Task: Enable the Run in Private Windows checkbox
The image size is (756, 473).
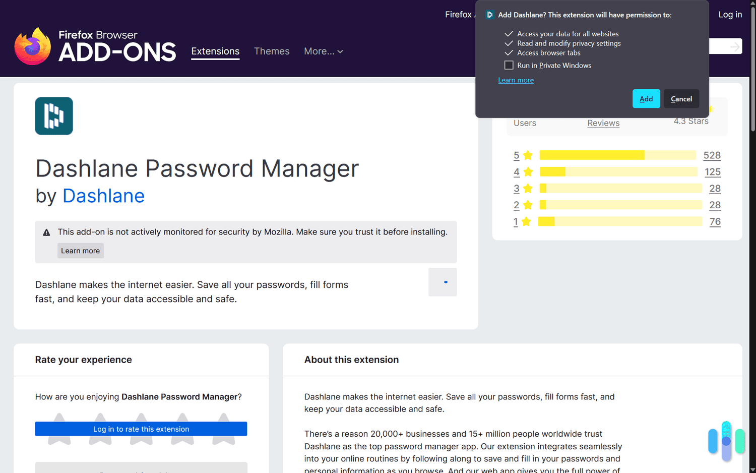Action: pos(509,66)
